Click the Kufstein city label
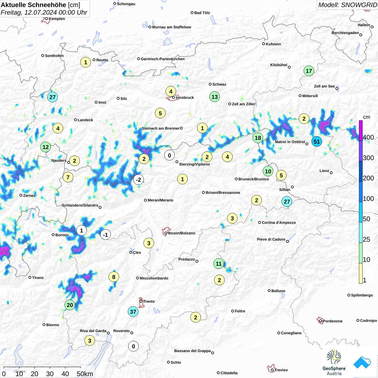This screenshot has width=378, height=378. pos(273,44)
